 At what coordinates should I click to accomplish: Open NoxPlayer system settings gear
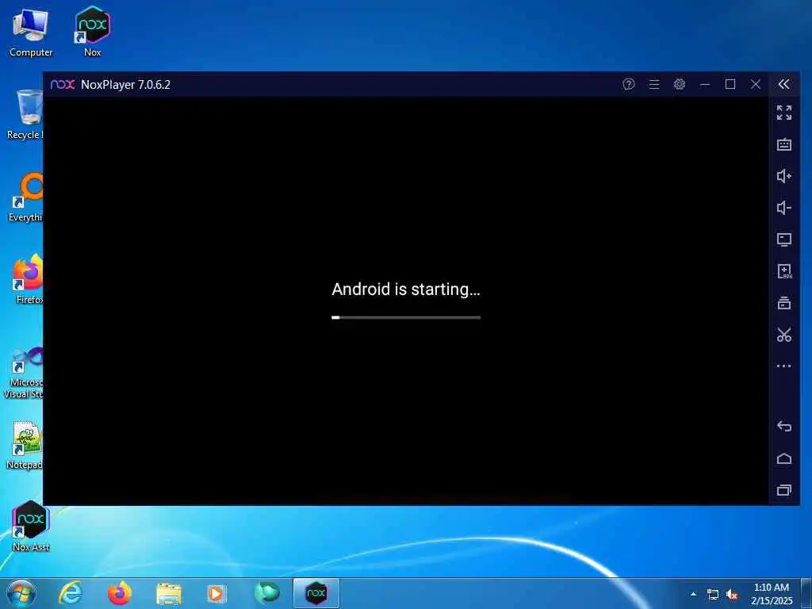tap(680, 84)
